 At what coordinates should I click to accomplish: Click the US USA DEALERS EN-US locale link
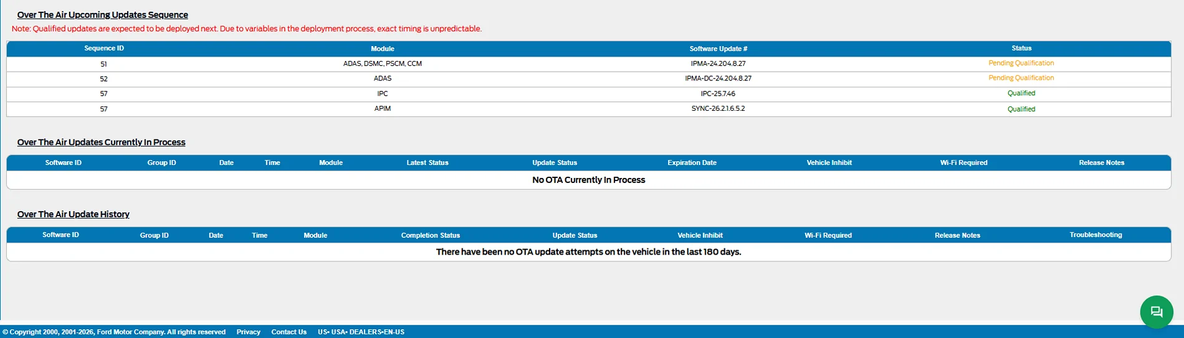tap(361, 332)
